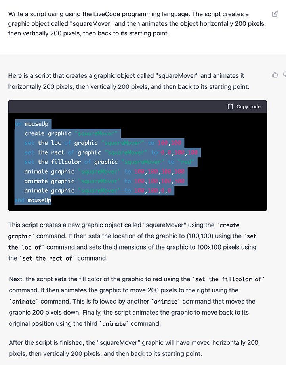Click the "This script creates" explanation paragraph
The height and width of the screenshot is (365, 286).
click(132, 242)
